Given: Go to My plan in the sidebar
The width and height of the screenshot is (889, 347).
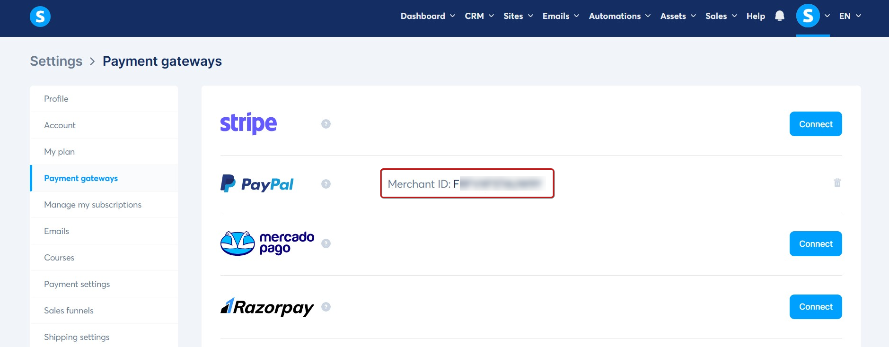Looking at the screenshot, I should 104,152.
